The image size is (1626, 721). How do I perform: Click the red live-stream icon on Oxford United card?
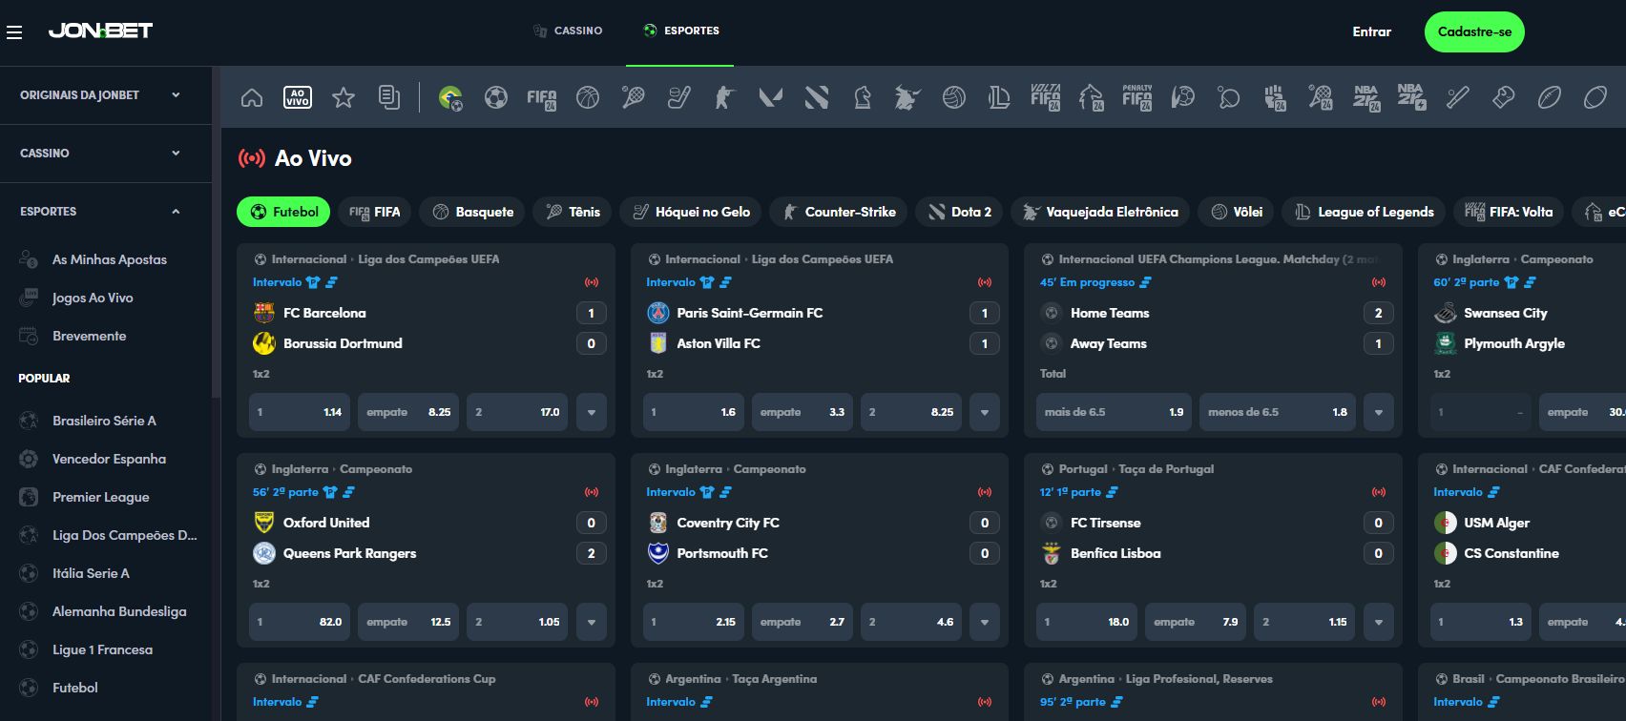pyautogui.click(x=592, y=492)
